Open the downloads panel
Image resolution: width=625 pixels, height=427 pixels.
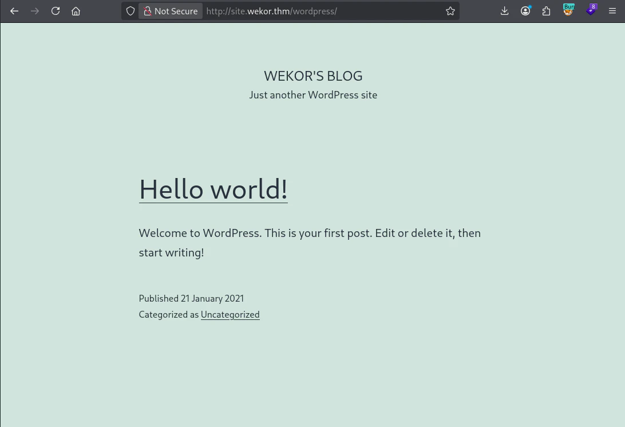tap(505, 11)
